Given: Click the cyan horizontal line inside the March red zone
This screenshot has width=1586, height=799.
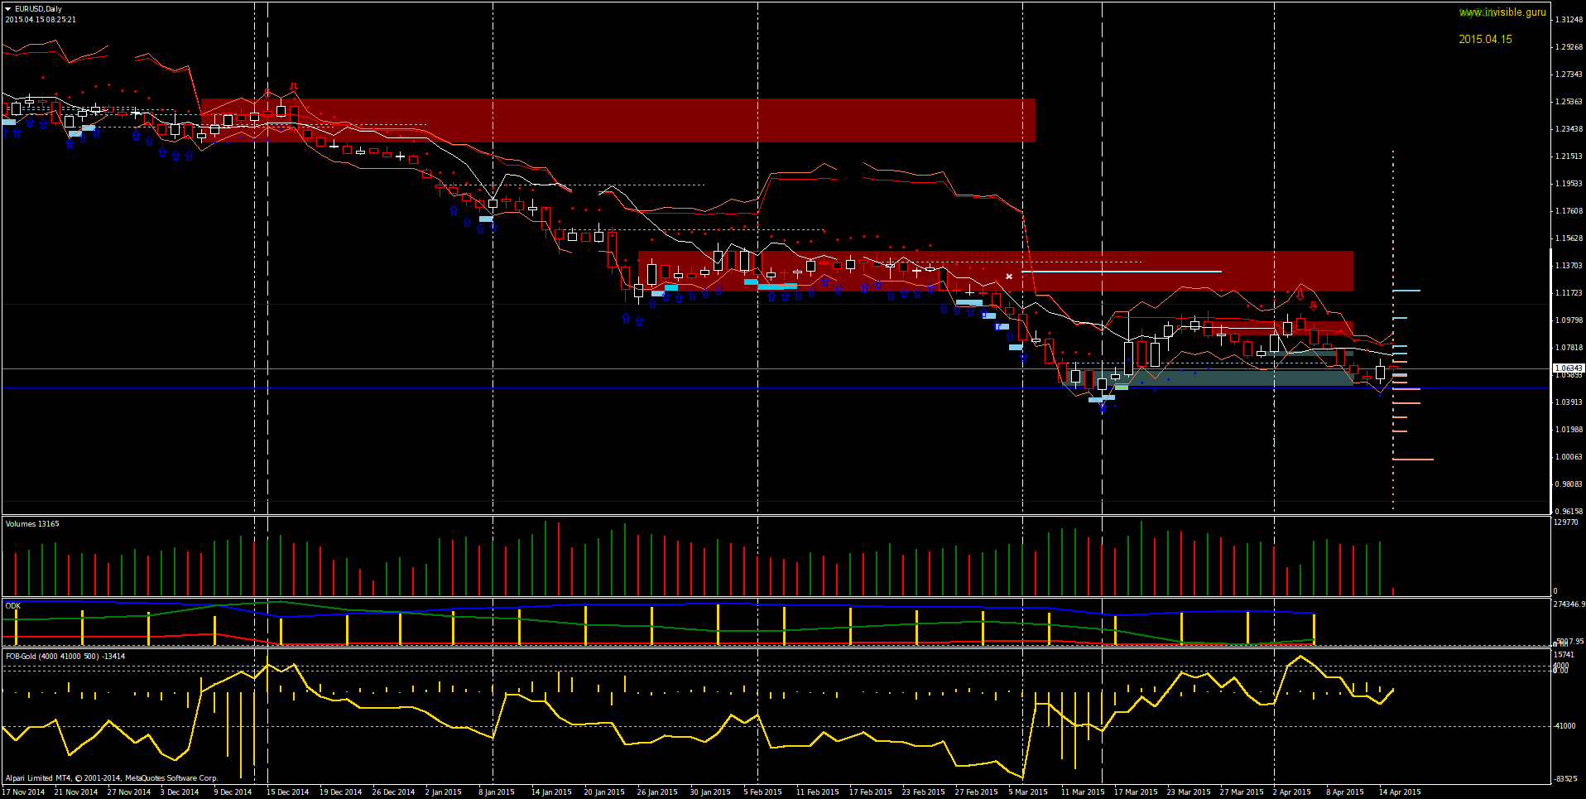Looking at the screenshot, I should [1121, 271].
